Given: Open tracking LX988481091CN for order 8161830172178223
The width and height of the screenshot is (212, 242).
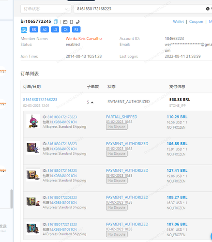Looking at the screenshot, I should point(64,122).
